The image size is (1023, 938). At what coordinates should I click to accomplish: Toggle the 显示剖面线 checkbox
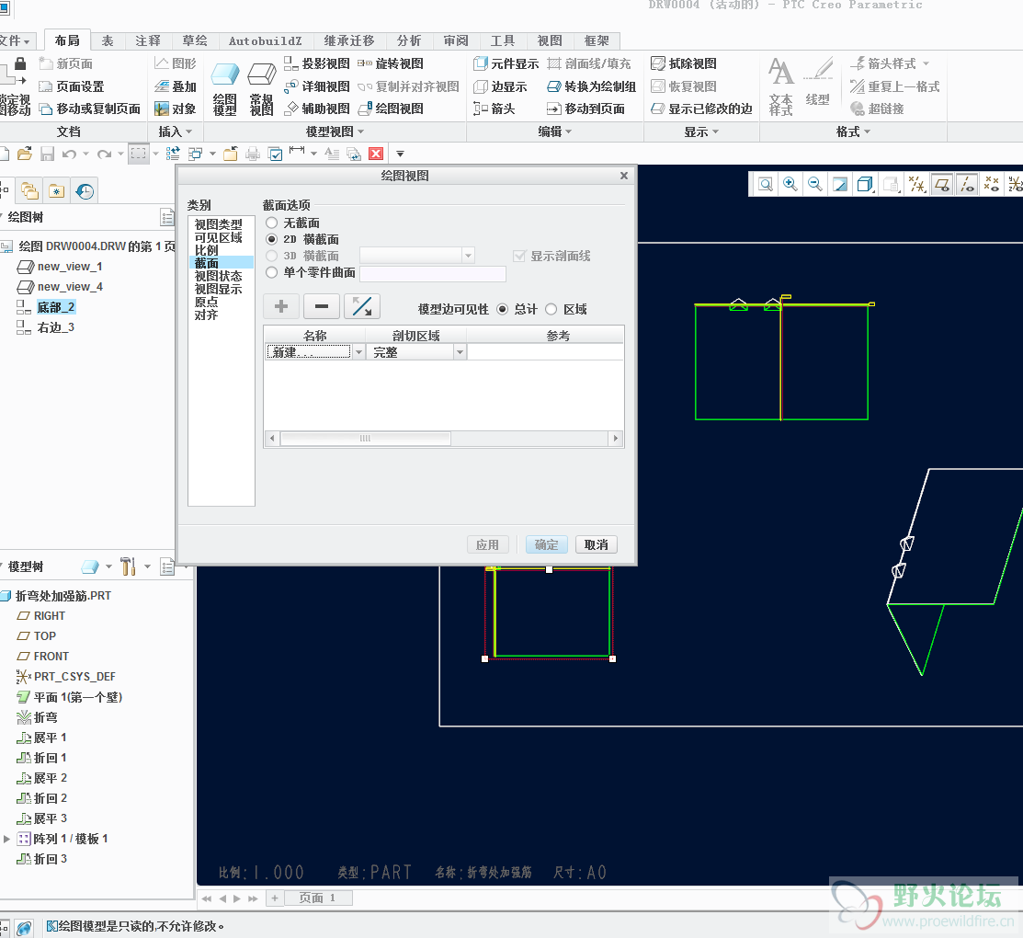point(519,256)
